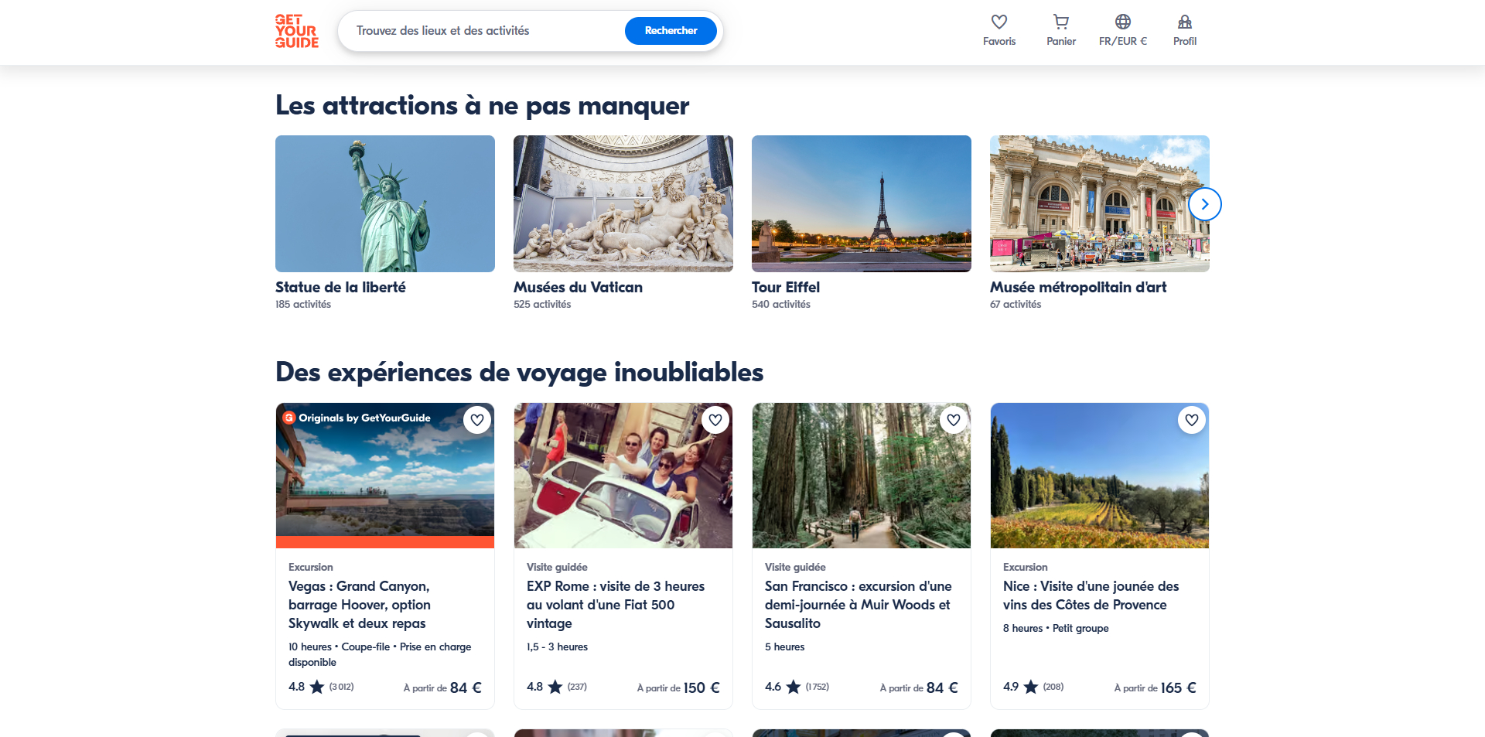1485x737 pixels.
Task: Open the Profil icon
Action: coord(1185,22)
